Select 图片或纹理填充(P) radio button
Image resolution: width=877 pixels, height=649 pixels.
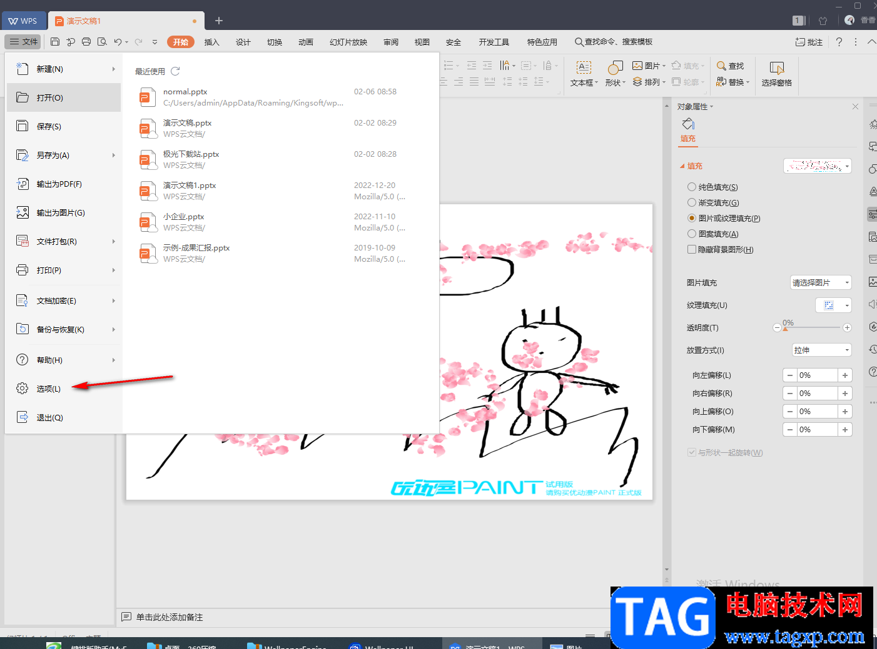(x=691, y=218)
